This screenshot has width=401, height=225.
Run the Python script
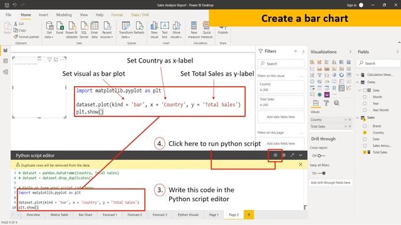coord(275,155)
